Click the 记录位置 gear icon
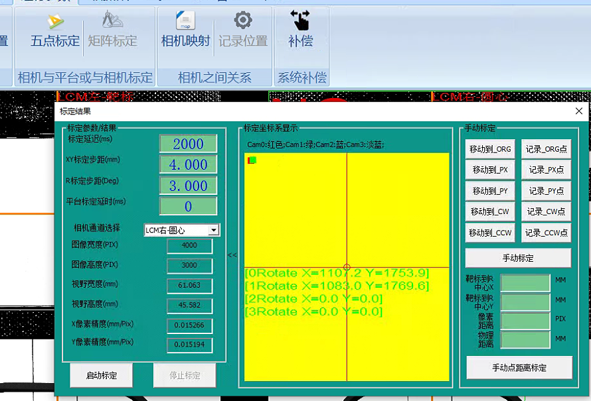Image resolution: width=591 pixels, height=401 pixels. [243, 21]
